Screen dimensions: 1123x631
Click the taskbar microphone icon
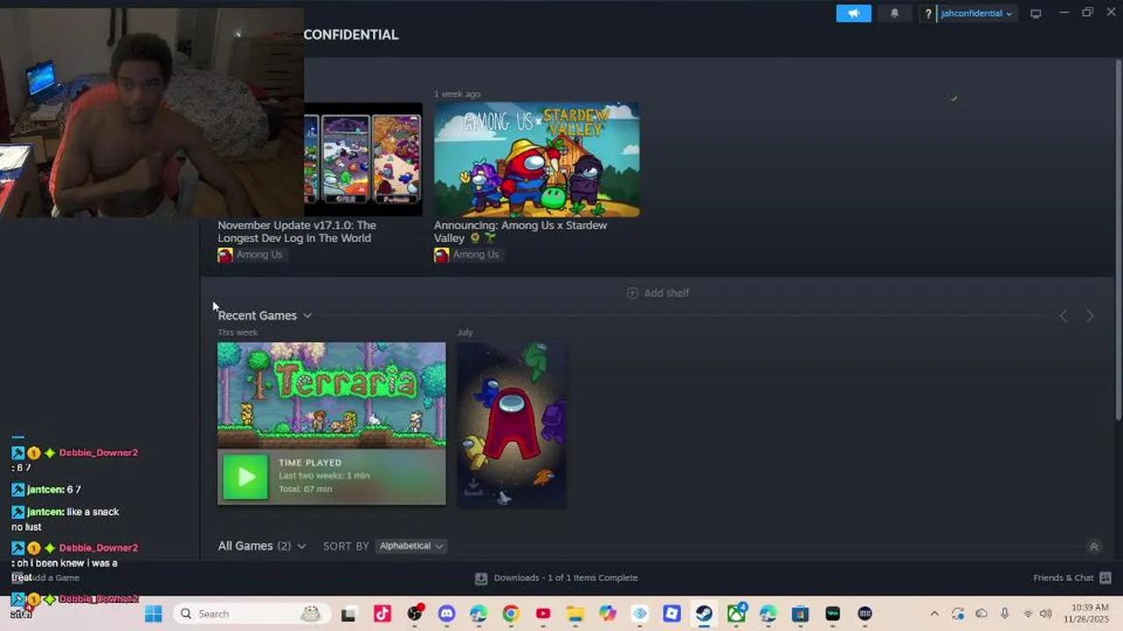coord(1005,613)
